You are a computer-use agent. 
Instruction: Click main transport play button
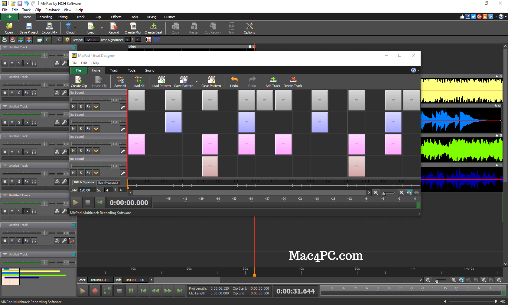pyautogui.click(x=83, y=291)
